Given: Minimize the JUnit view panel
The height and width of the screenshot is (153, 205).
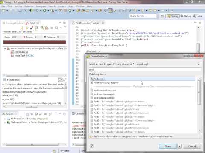Looking at the screenshot, I should [60, 23].
